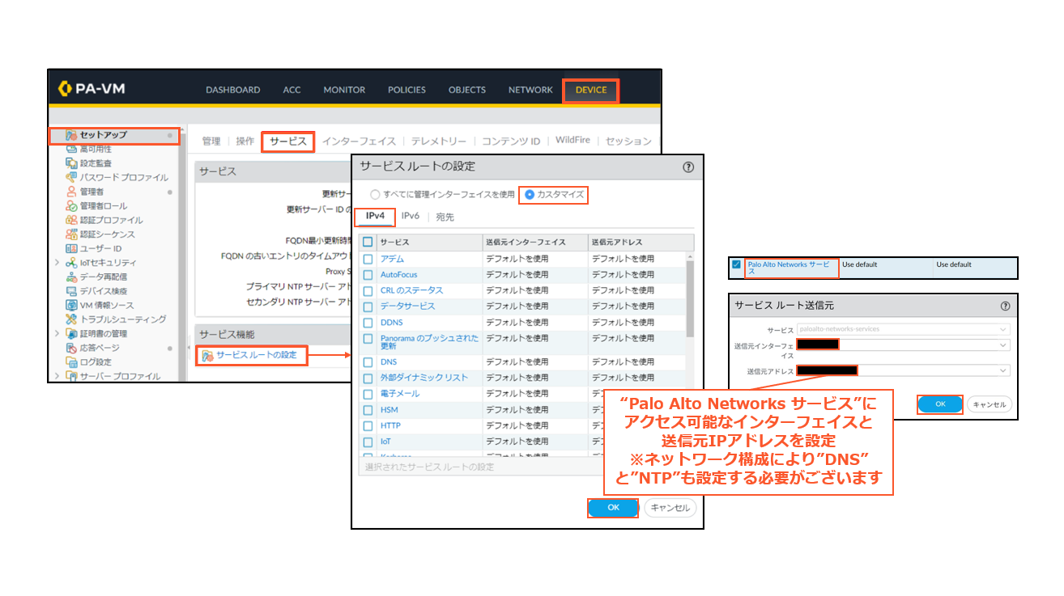Screen dimensions: 1064x596
Task: Click the PA-VM logo icon
Action: tap(66, 88)
